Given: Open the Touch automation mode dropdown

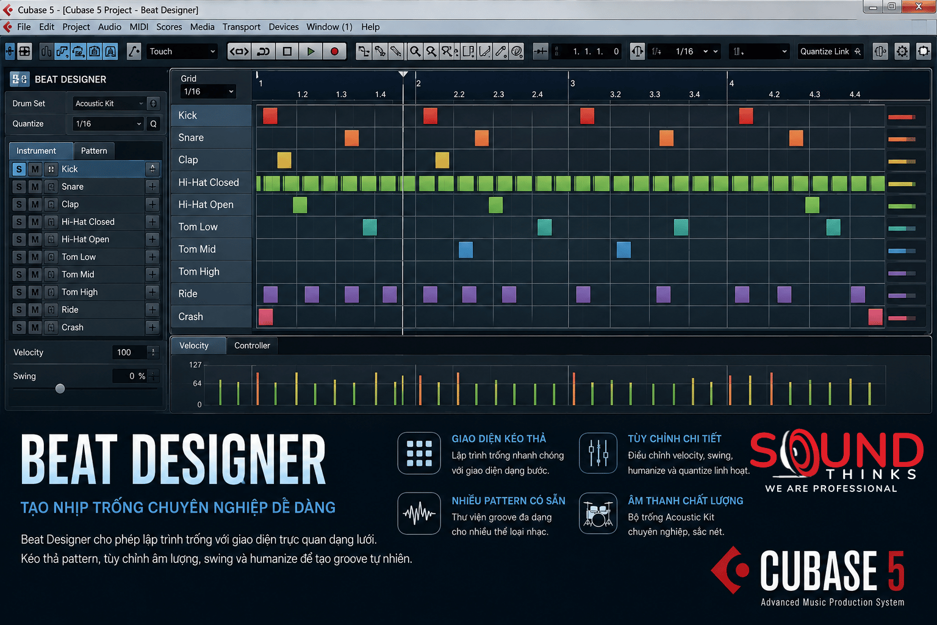Looking at the screenshot, I should point(182,51).
